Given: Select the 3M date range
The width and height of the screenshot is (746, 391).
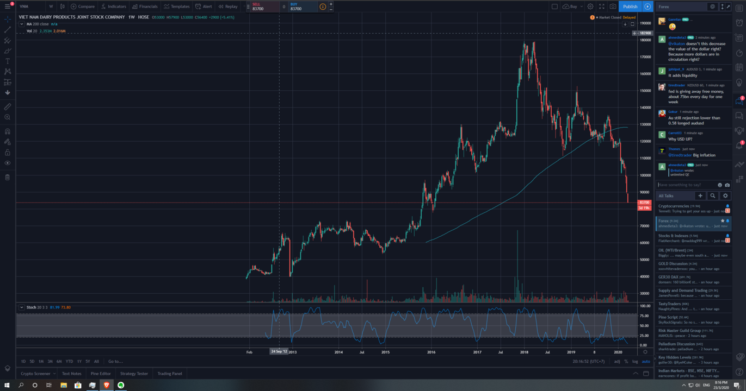Looking at the screenshot, I should (50, 361).
